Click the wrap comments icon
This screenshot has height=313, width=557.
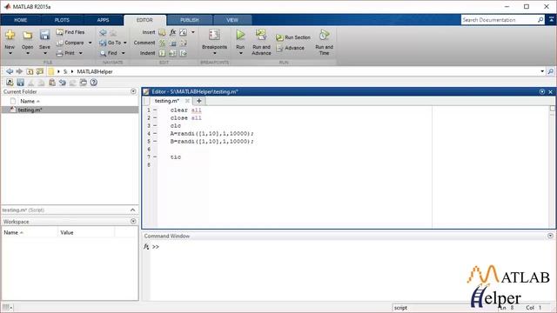[x=184, y=43]
